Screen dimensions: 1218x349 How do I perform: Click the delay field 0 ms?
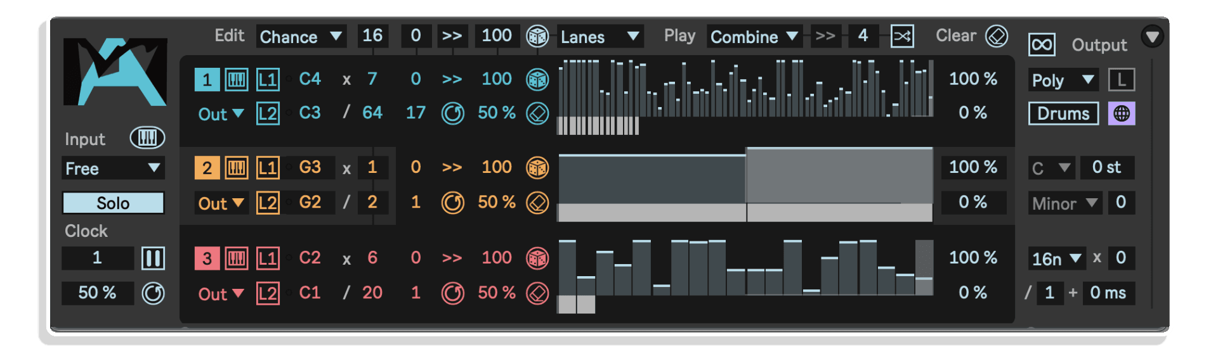tap(1108, 293)
